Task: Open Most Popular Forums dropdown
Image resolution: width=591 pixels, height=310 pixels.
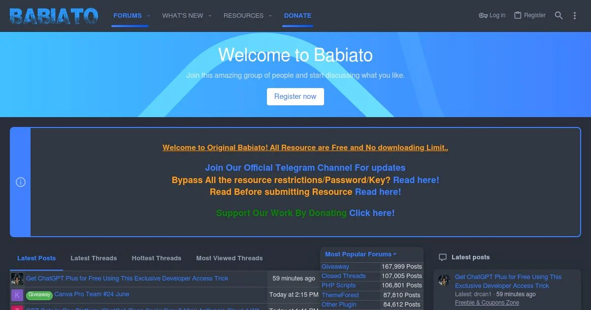Action: pyautogui.click(x=361, y=254)
